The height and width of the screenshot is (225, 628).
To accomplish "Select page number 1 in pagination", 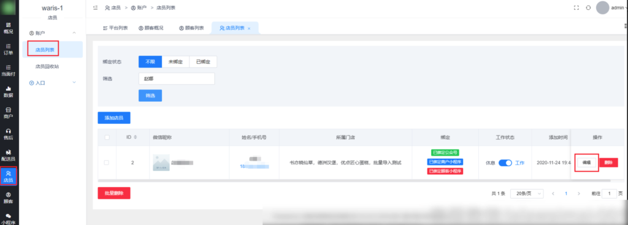I will coord(566,193).
